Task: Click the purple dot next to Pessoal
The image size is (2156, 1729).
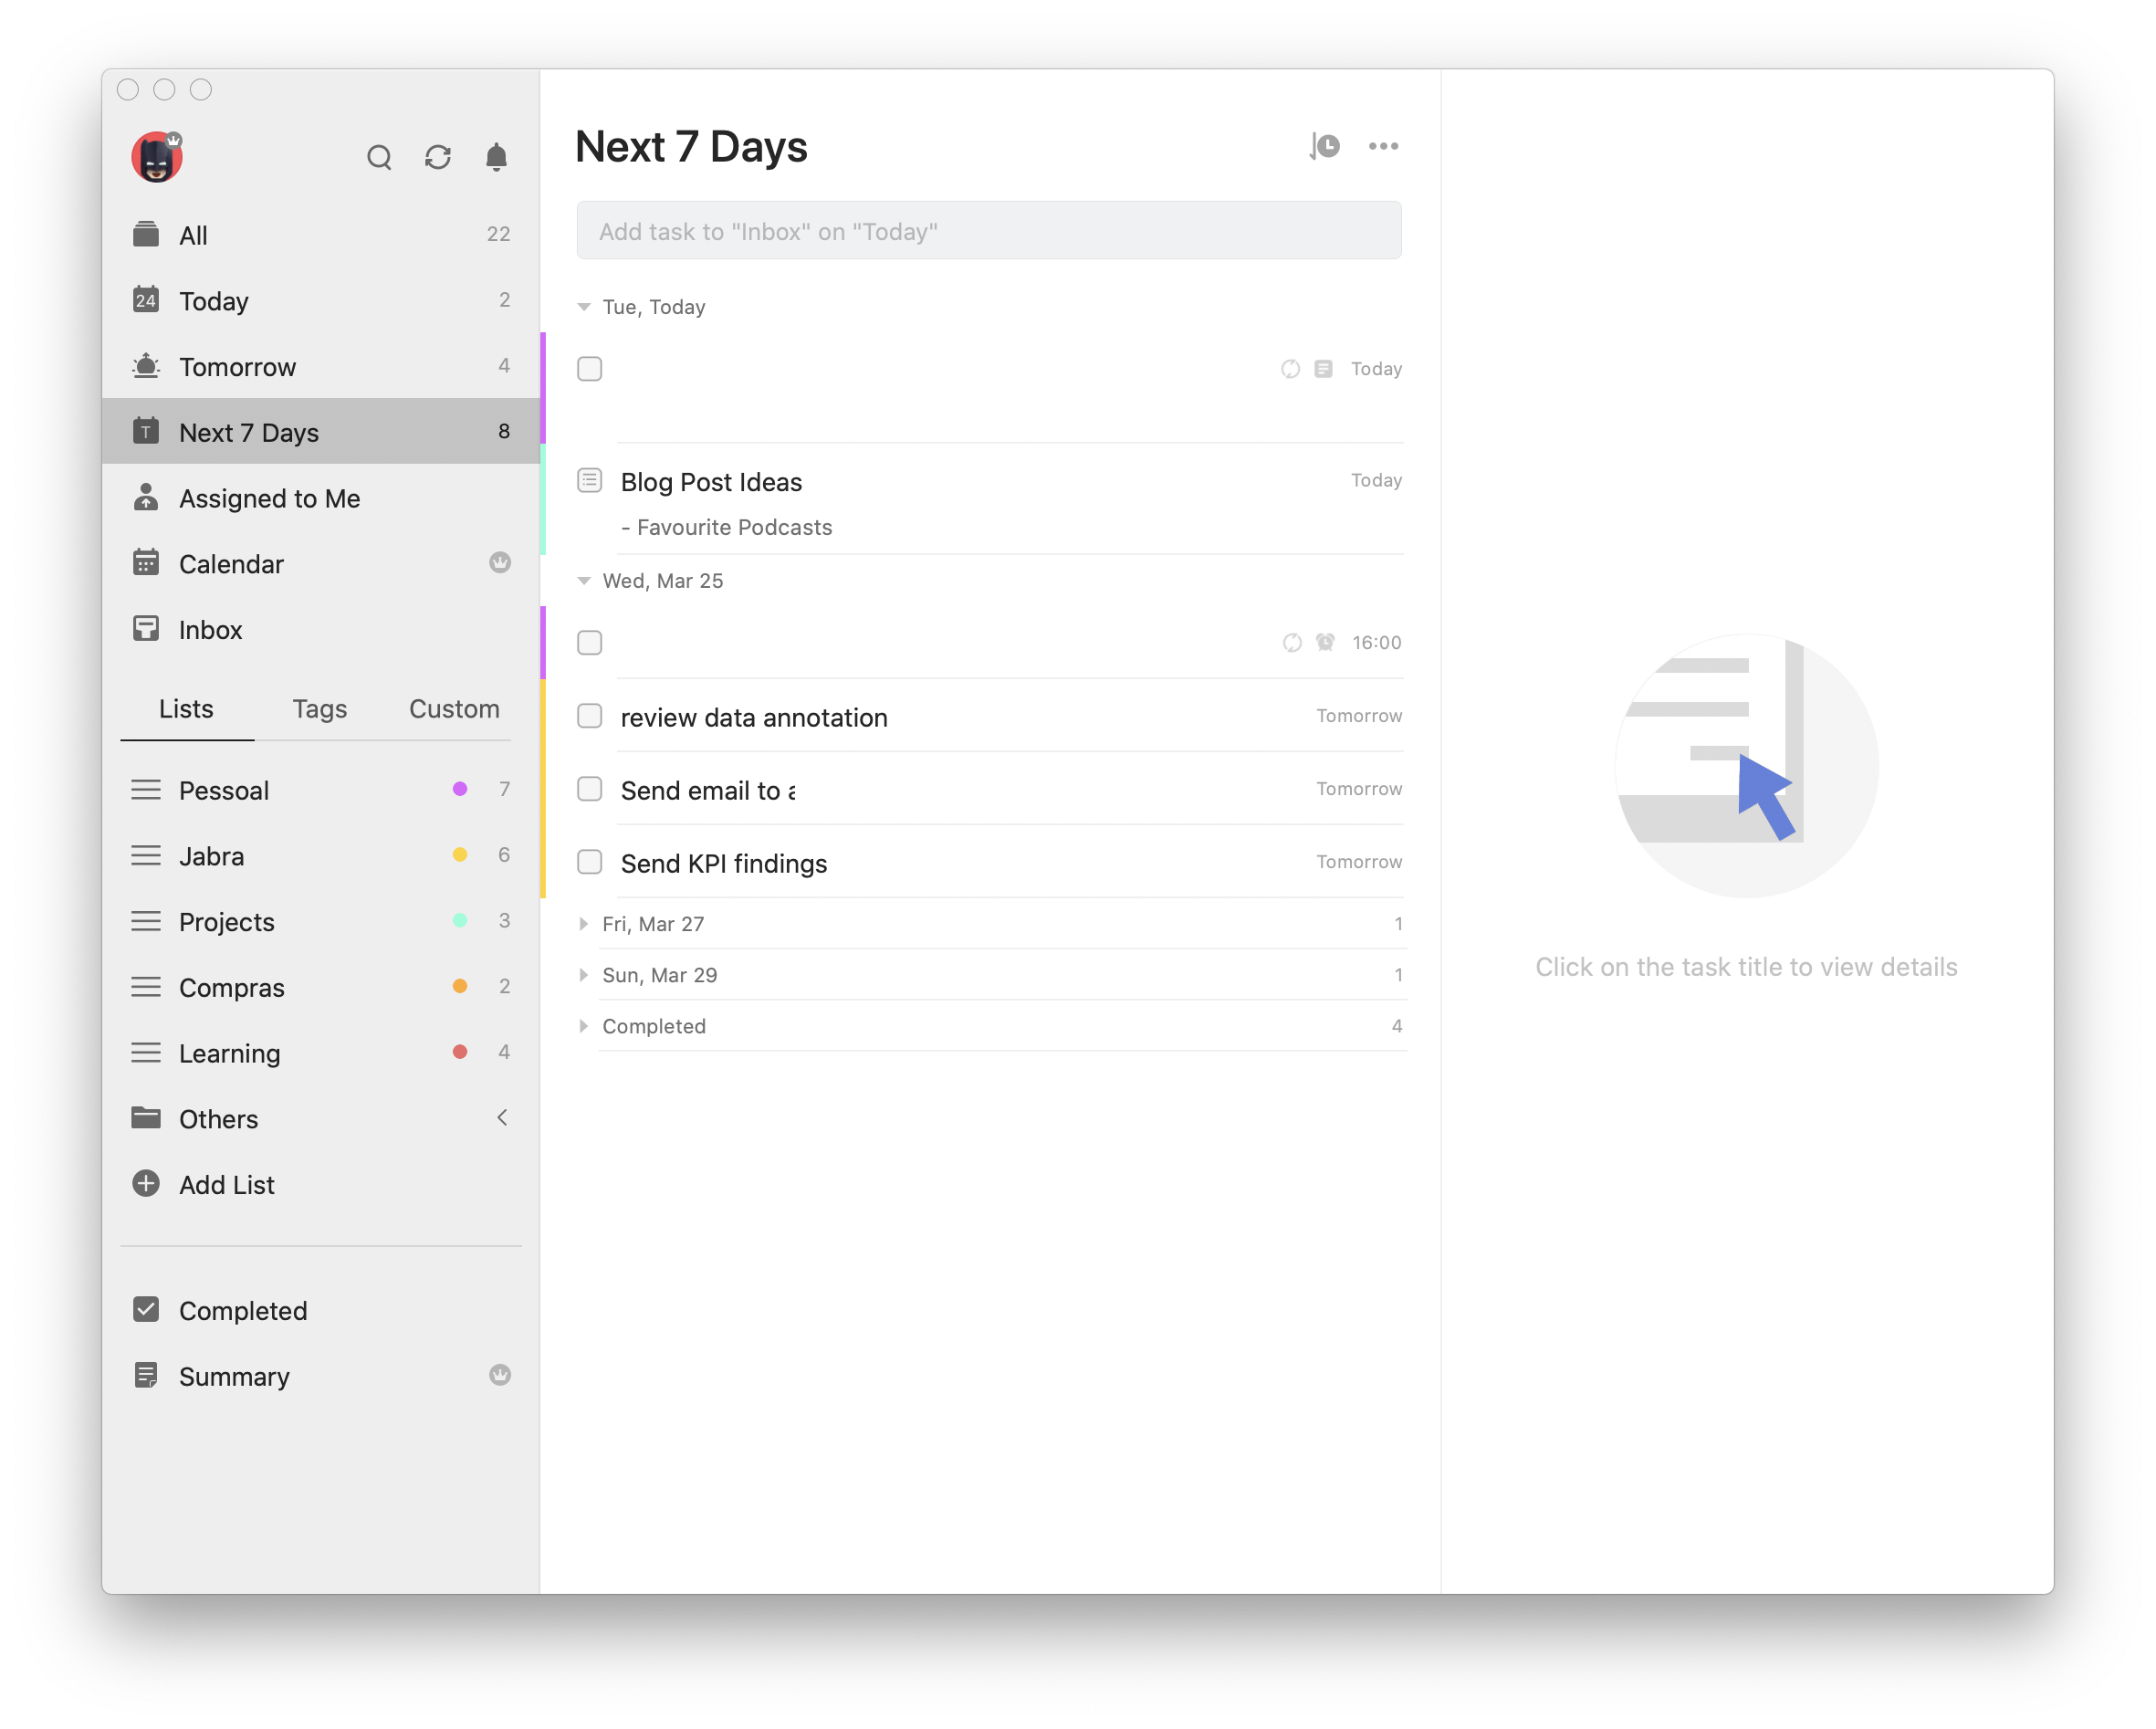Action: pos(460,789)
